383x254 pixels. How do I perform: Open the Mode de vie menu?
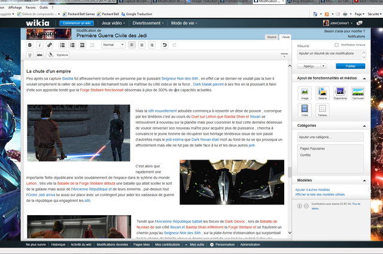click(184, 23)
